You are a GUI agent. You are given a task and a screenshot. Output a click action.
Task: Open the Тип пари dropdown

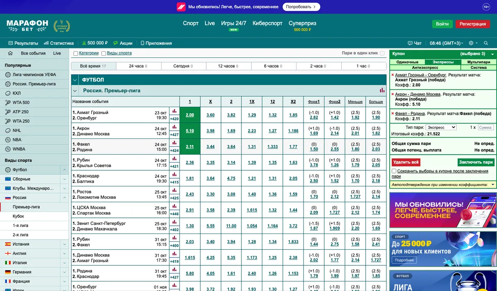point(441,127)
